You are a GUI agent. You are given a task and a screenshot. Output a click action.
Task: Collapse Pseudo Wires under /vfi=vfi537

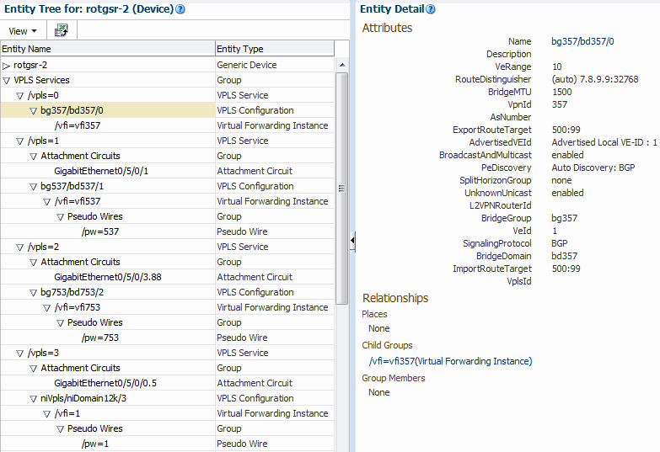coord(60,217)
